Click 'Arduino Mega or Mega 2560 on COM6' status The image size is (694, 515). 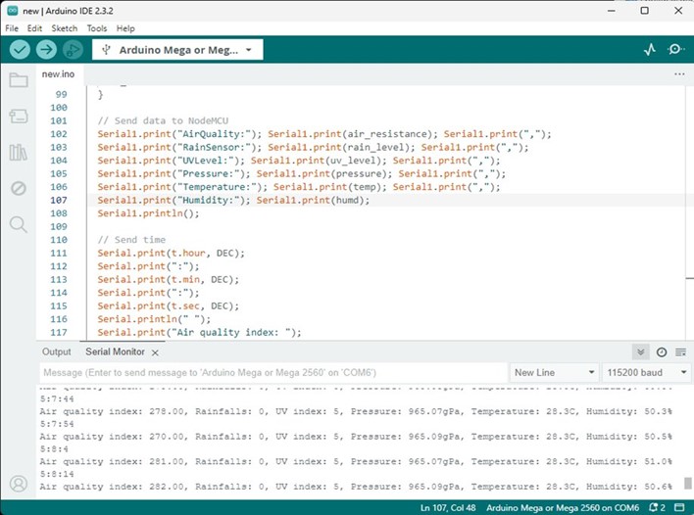(x=563, y=507)
